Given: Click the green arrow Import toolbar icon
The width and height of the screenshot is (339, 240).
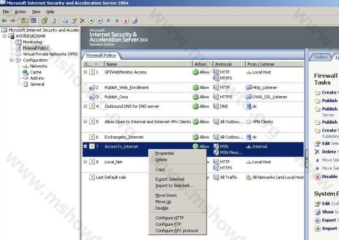Looking at the screenshot, I should (x=91, y=21).
